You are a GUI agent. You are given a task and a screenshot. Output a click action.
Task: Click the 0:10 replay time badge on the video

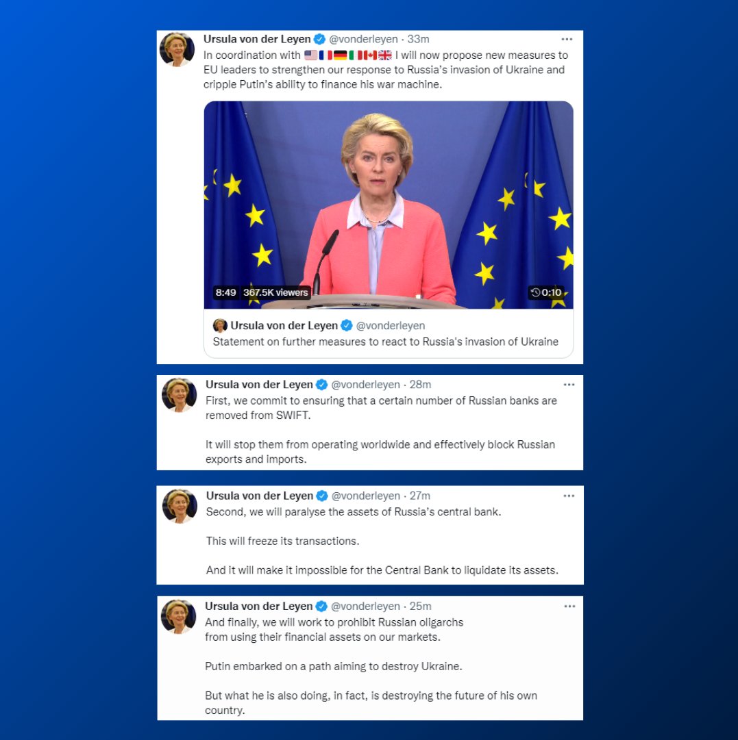546,292
